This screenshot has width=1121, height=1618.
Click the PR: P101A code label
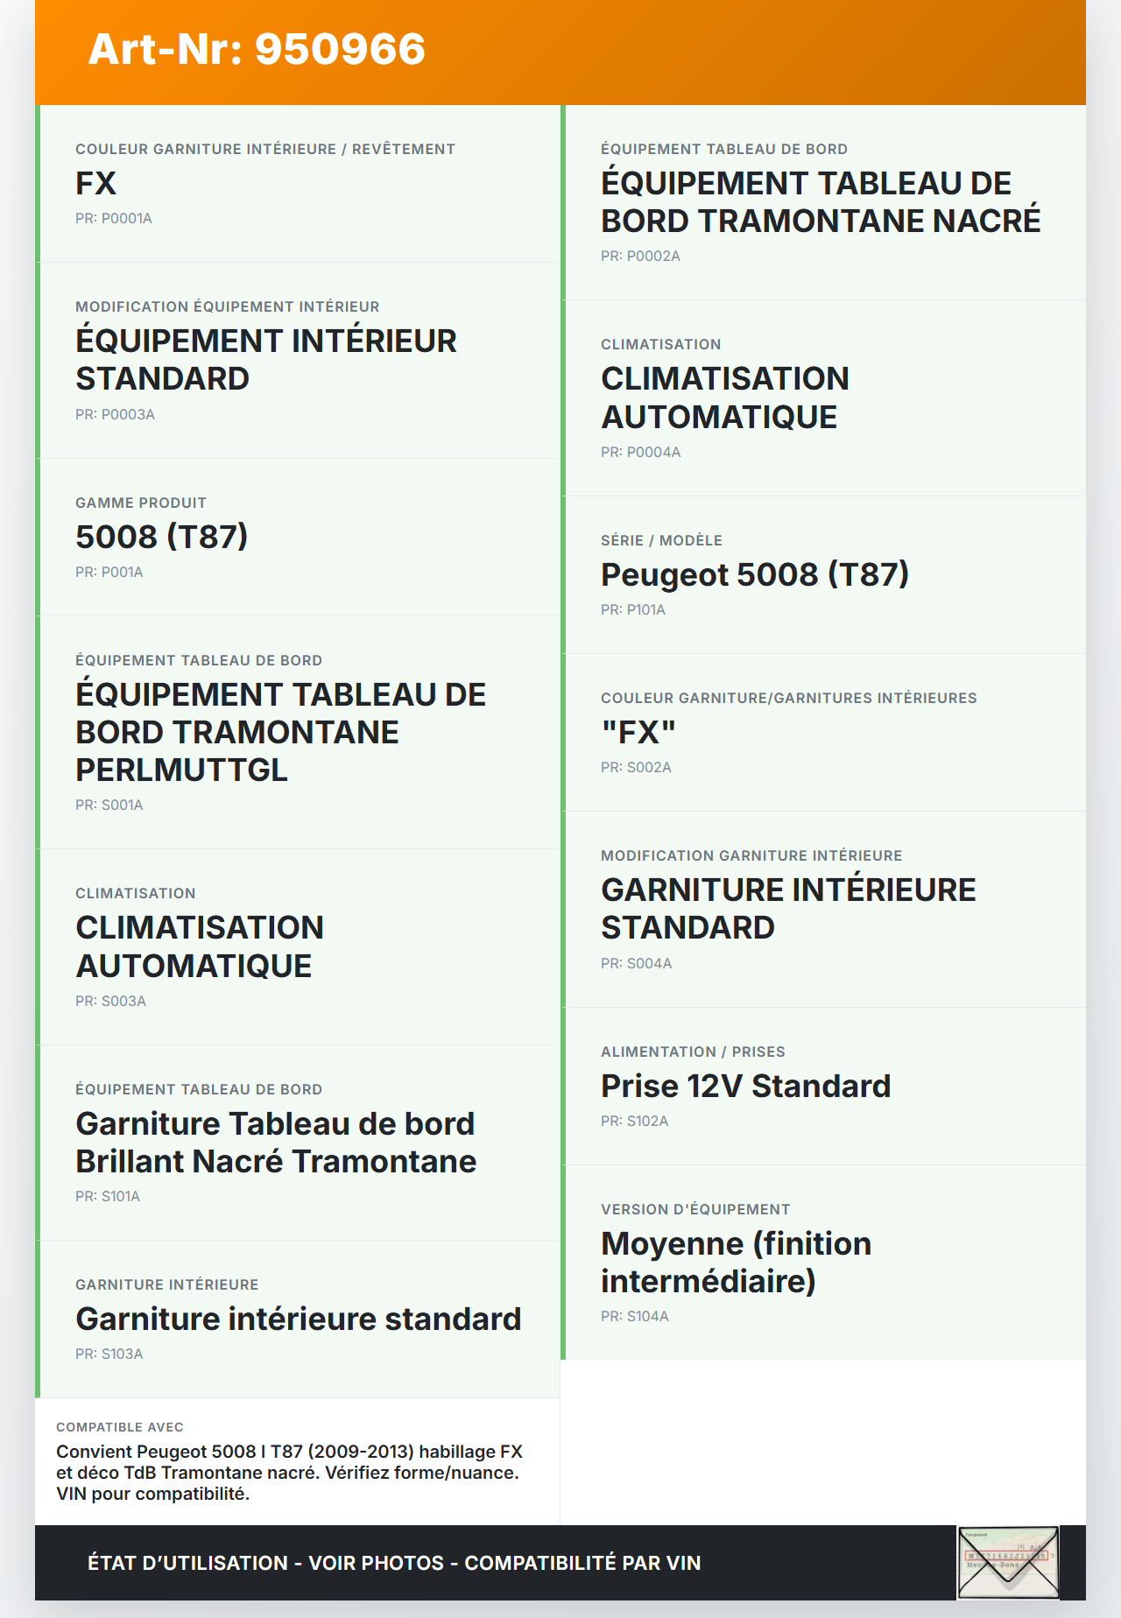click(633, 610)
